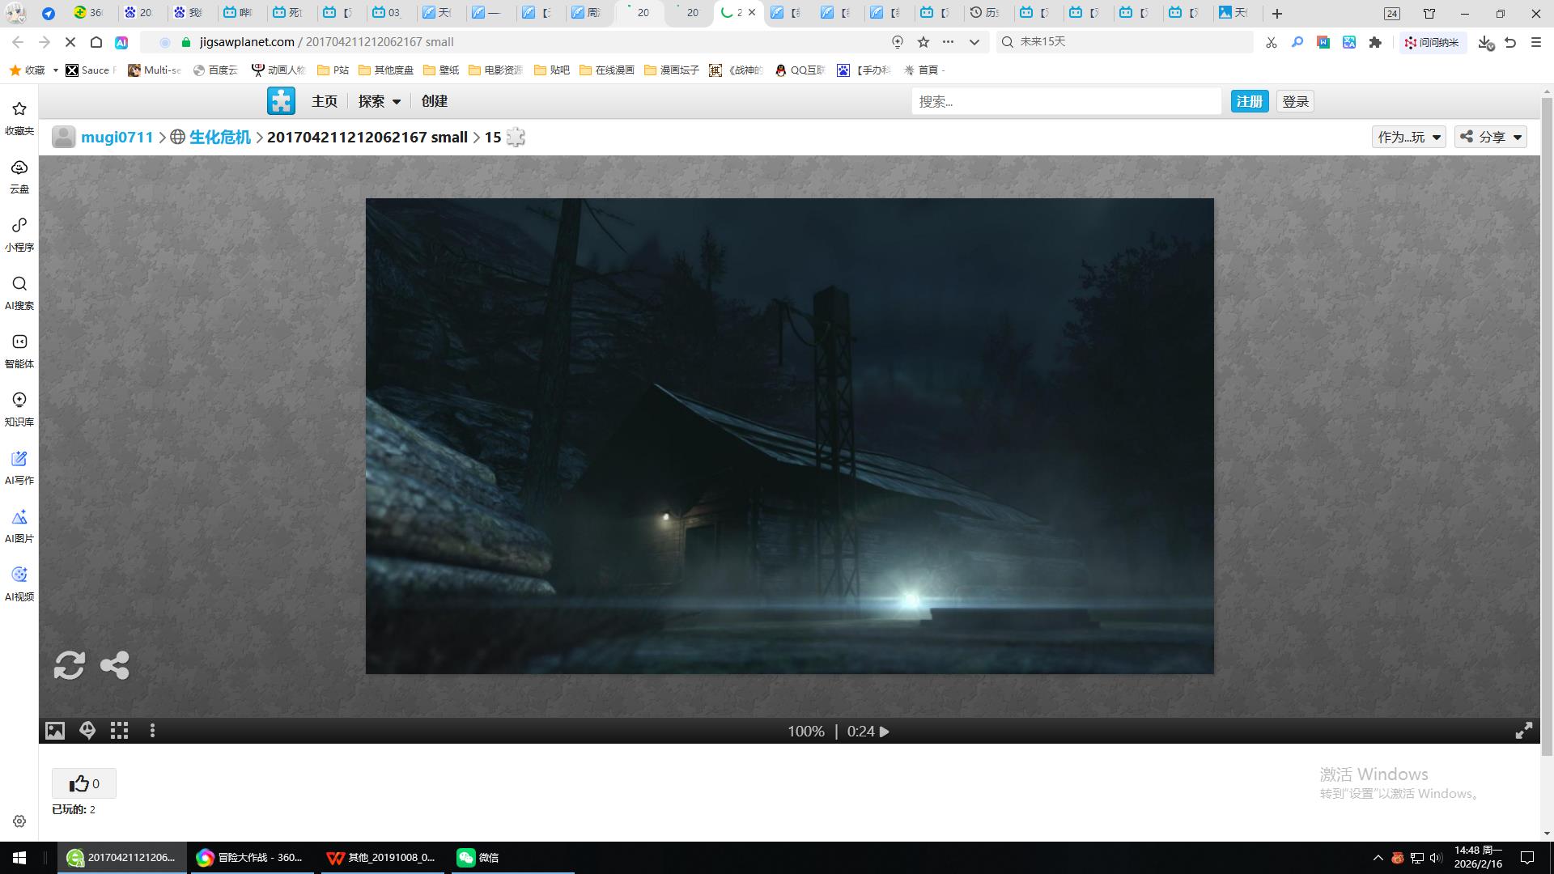1554x874 pixels.
Task: Open WeChat from the Windows taskbar
Action: [478, 857]
